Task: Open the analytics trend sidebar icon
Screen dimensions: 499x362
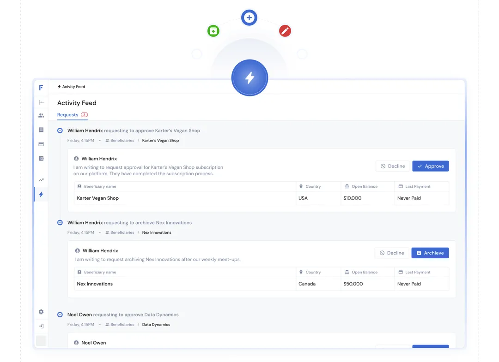Action: coord(41,180)
